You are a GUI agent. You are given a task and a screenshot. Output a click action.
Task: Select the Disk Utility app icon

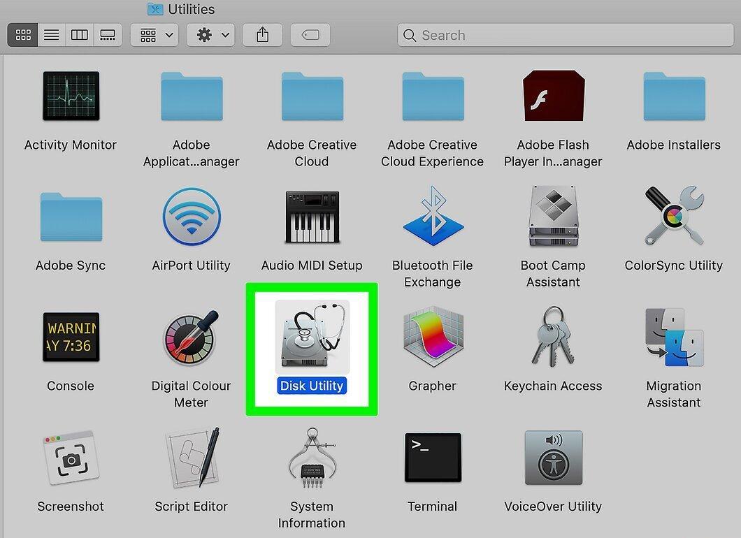(x=312, y=336)
